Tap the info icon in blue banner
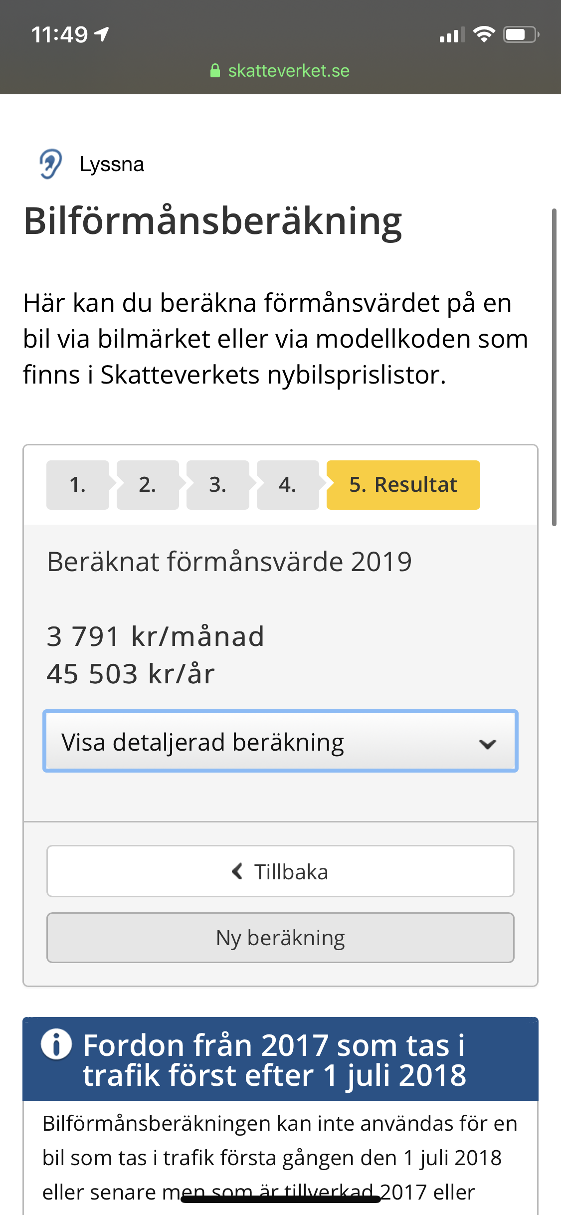This screenshot has height=1215, width=561. 56,1044
